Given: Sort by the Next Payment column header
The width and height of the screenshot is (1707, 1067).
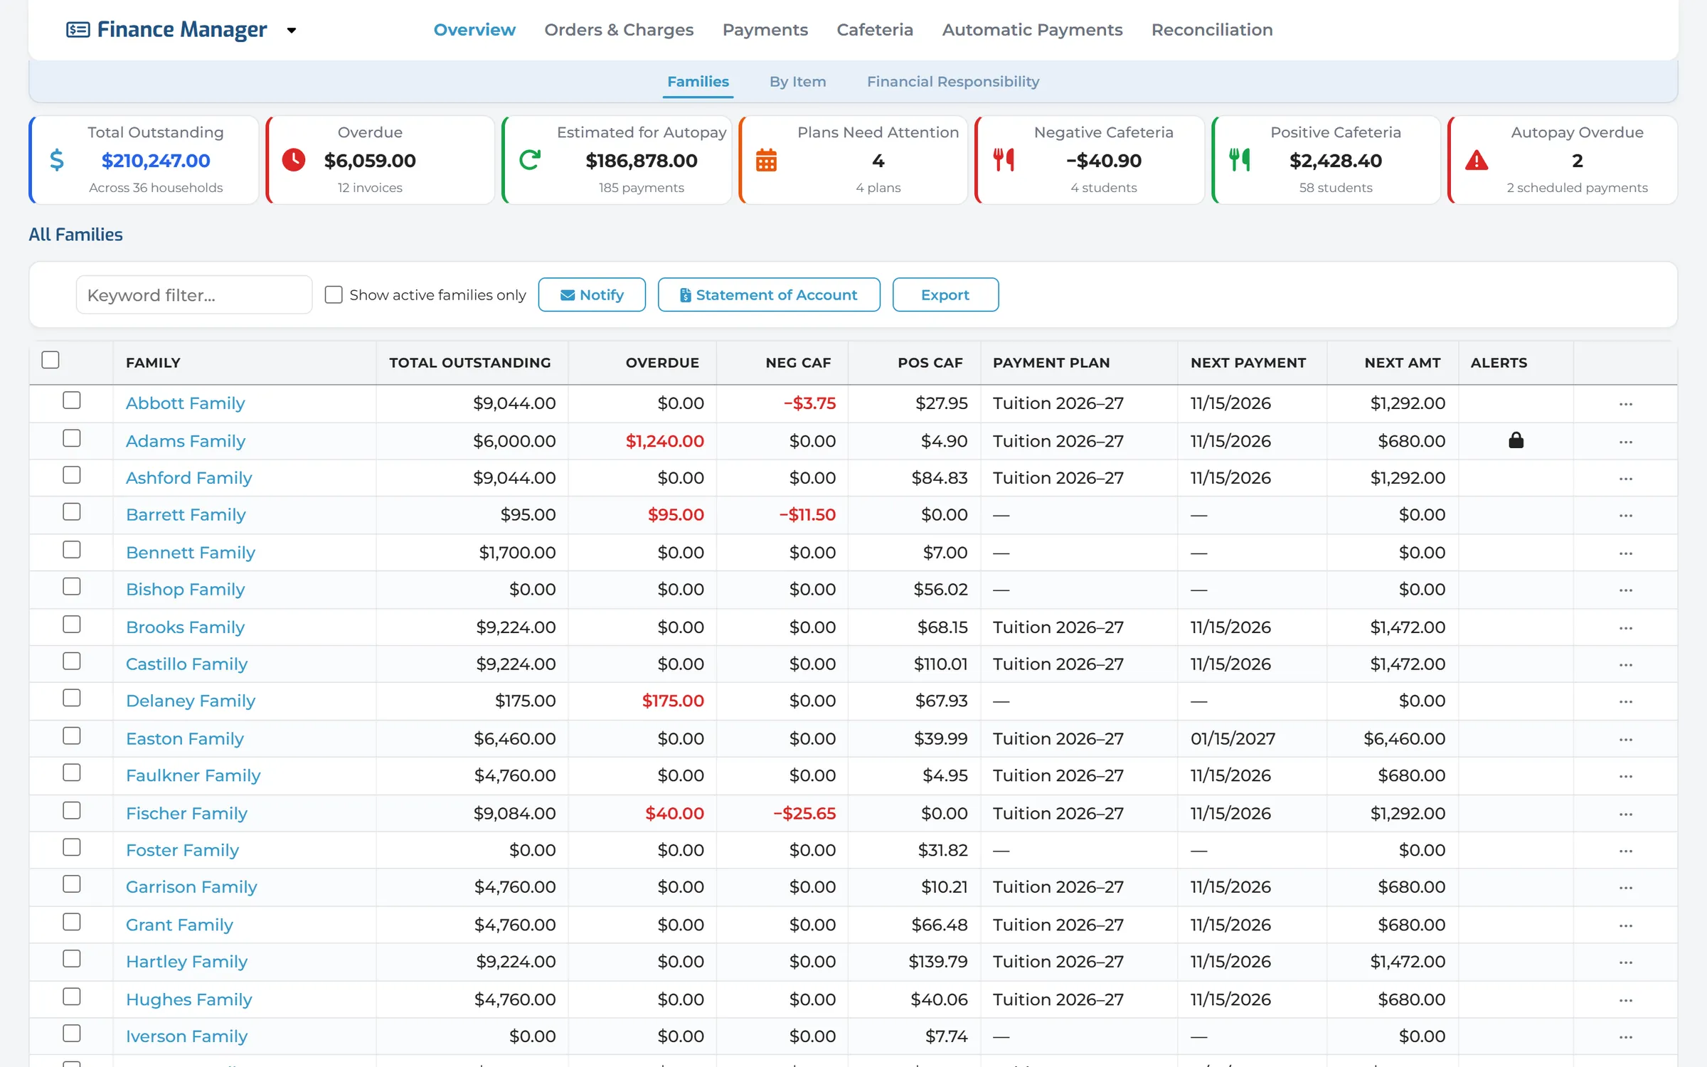Looking at the screenshot, I should pos(1248,363).
